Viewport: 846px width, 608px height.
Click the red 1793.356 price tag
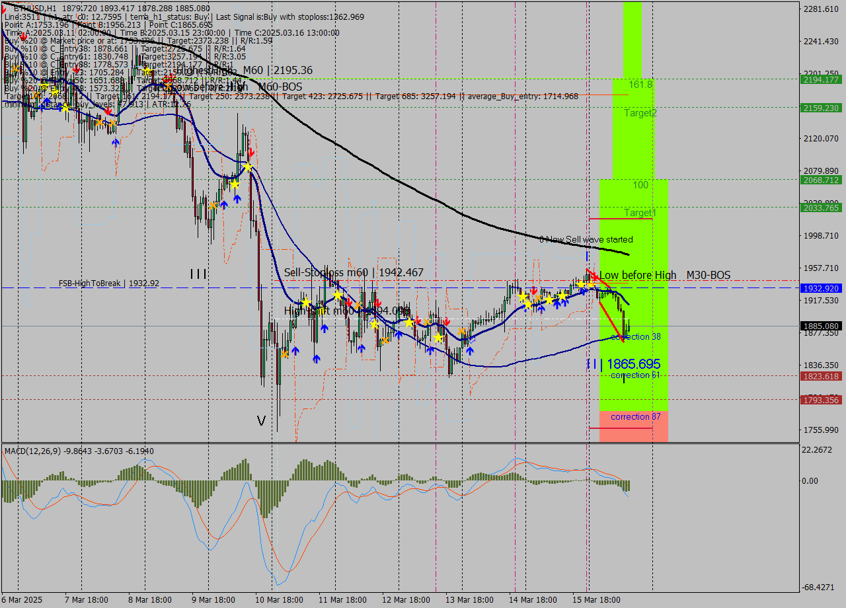pyautogui.click(x=820, y=400)
